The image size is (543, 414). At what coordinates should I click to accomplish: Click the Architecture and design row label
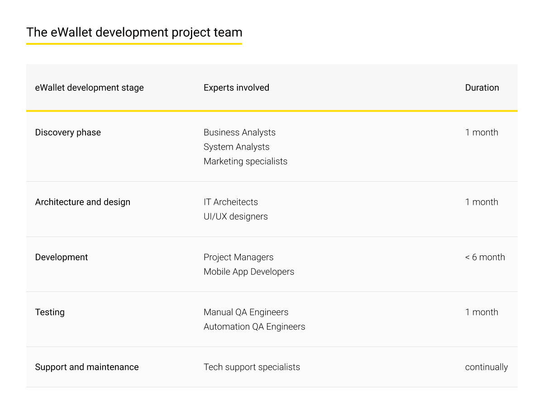tap(83, 202)
